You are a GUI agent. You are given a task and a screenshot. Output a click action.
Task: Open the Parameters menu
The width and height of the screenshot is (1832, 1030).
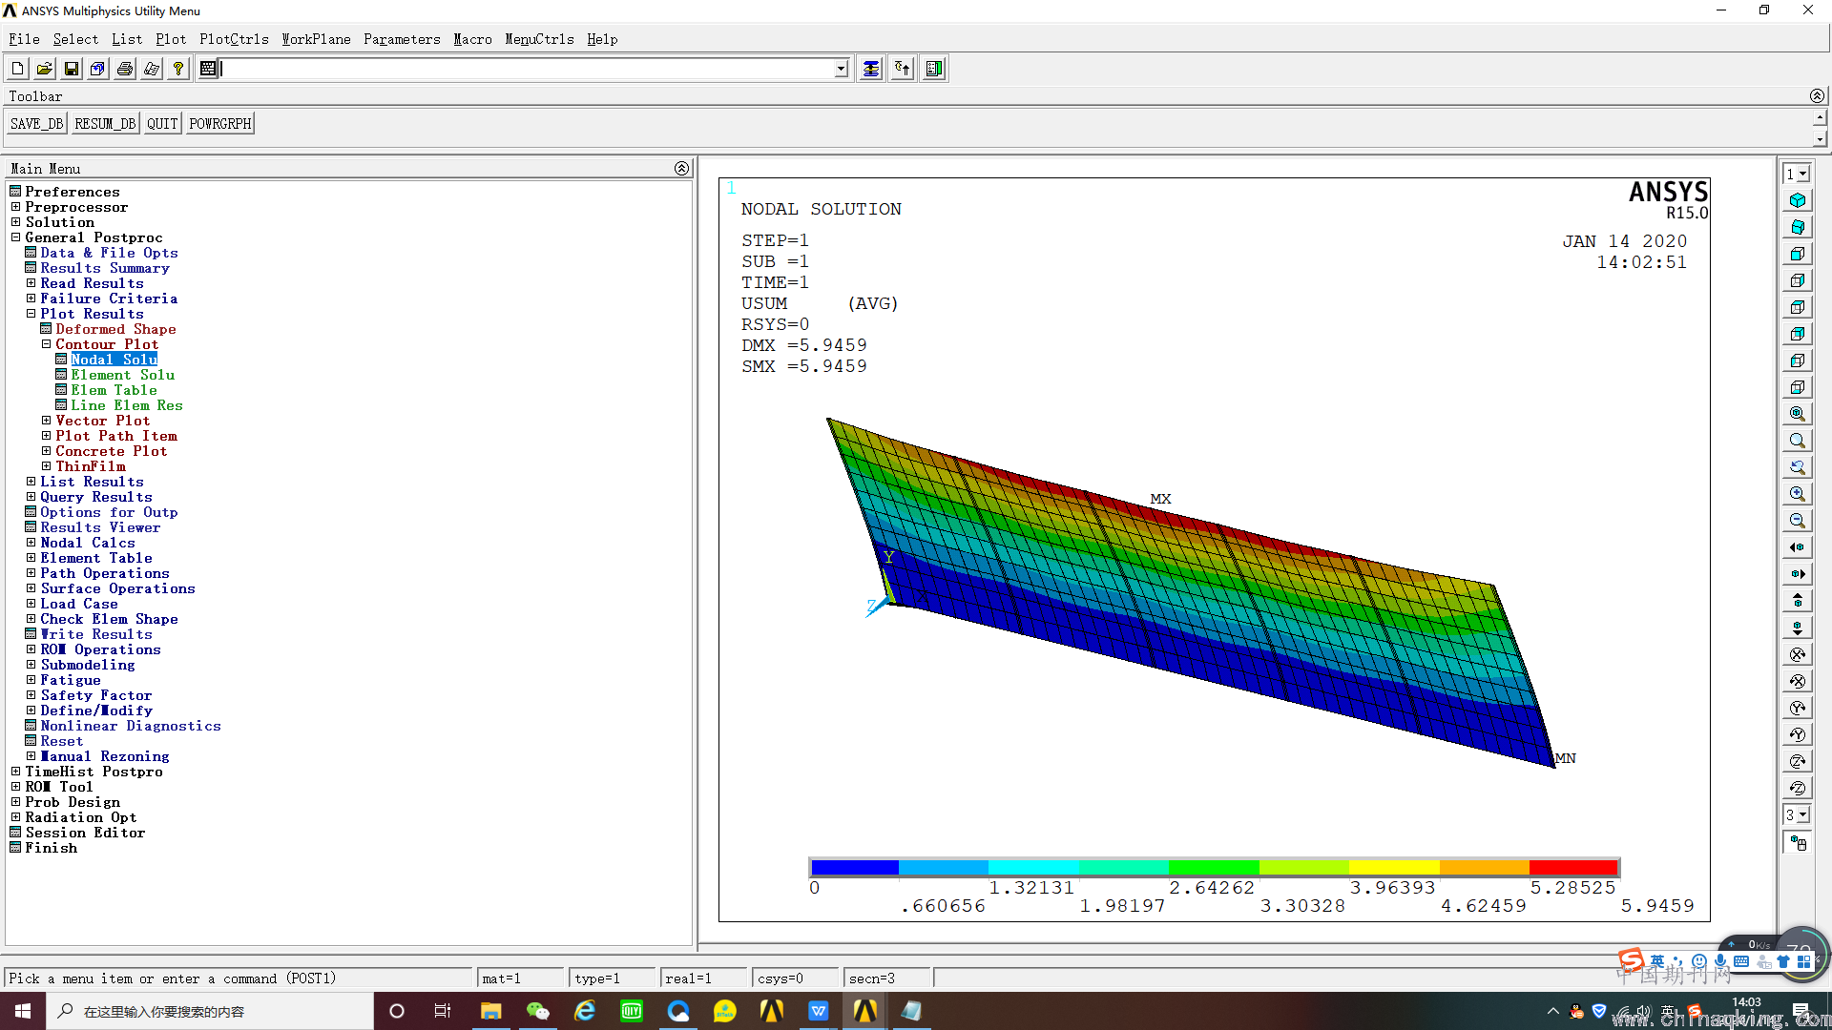(x=402, y=39)
